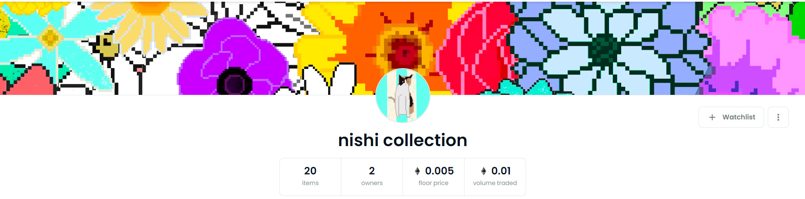805x199 pixels.
Task: Click the Ethereum icon beside 0.01
Action: pyautogui.click(x=484, y=171)
